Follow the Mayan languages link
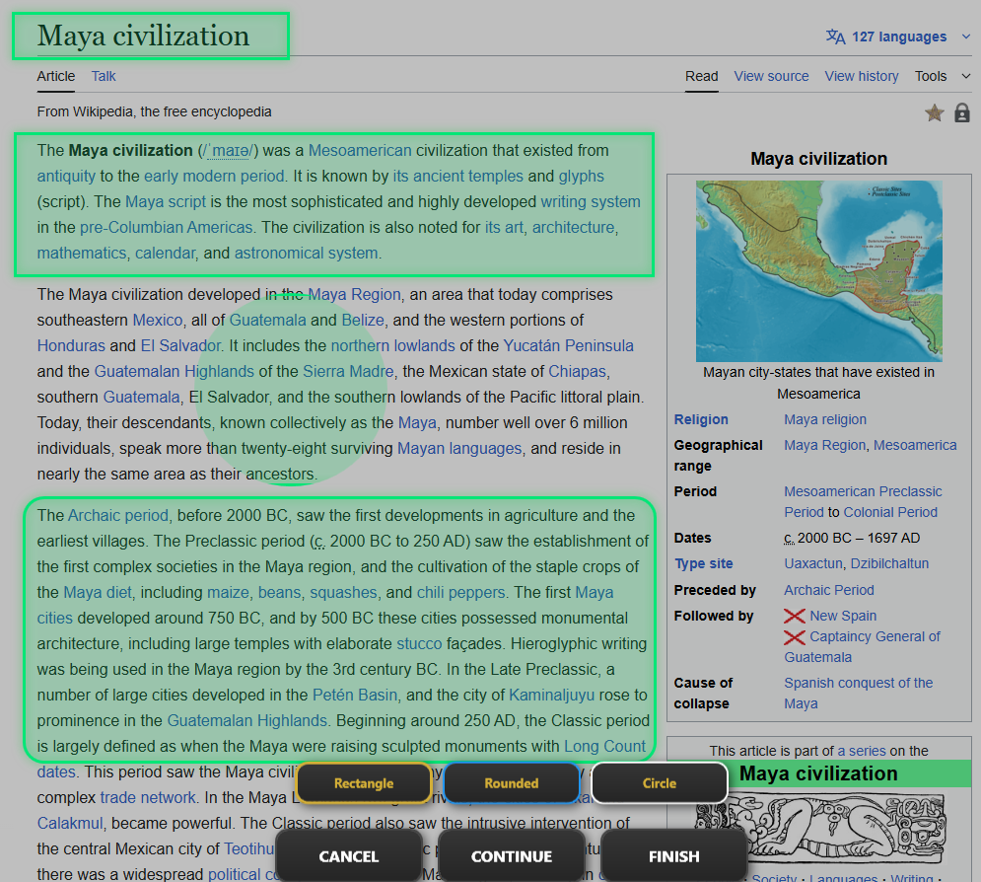This screenshot has width=981, height=882. [x=459, y=449]
